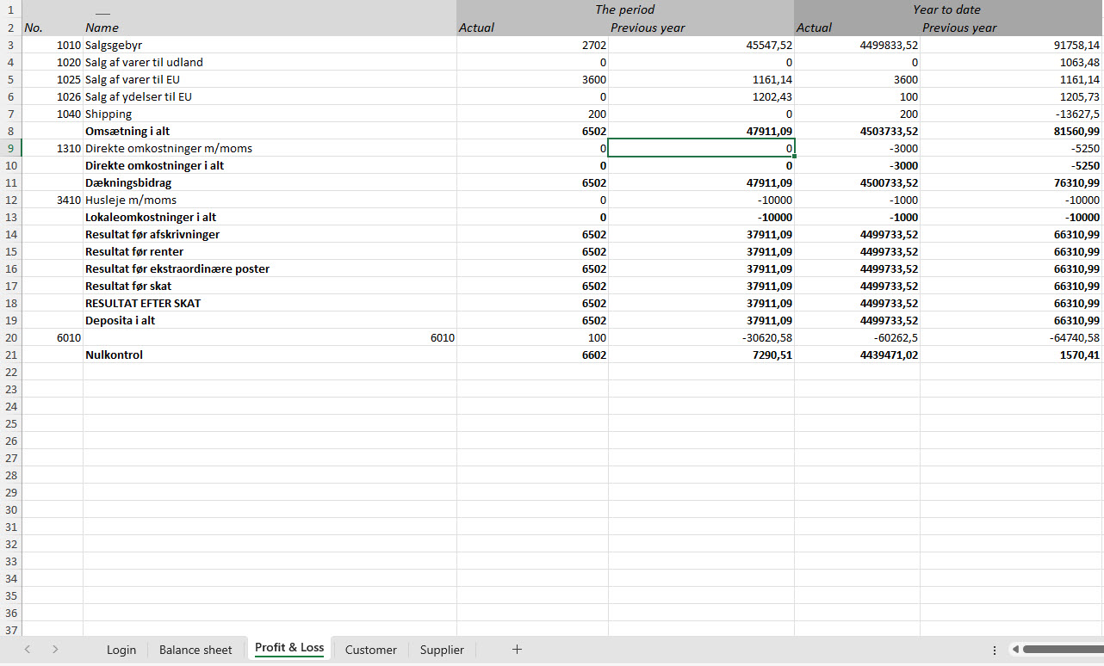Select the Customer sheet tab
Image resolution: width=1104 pixels, height=666 pixels.
point(370,650)
